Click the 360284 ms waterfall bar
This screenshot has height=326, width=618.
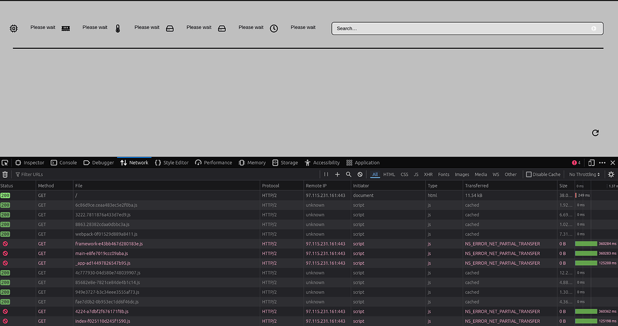[586, 243]
